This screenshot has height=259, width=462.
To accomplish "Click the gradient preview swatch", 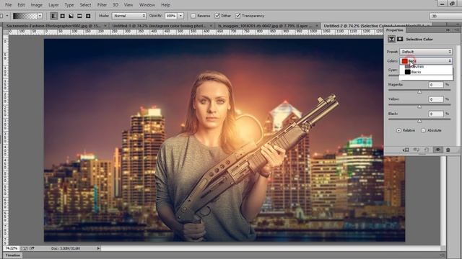I will 25,16.
